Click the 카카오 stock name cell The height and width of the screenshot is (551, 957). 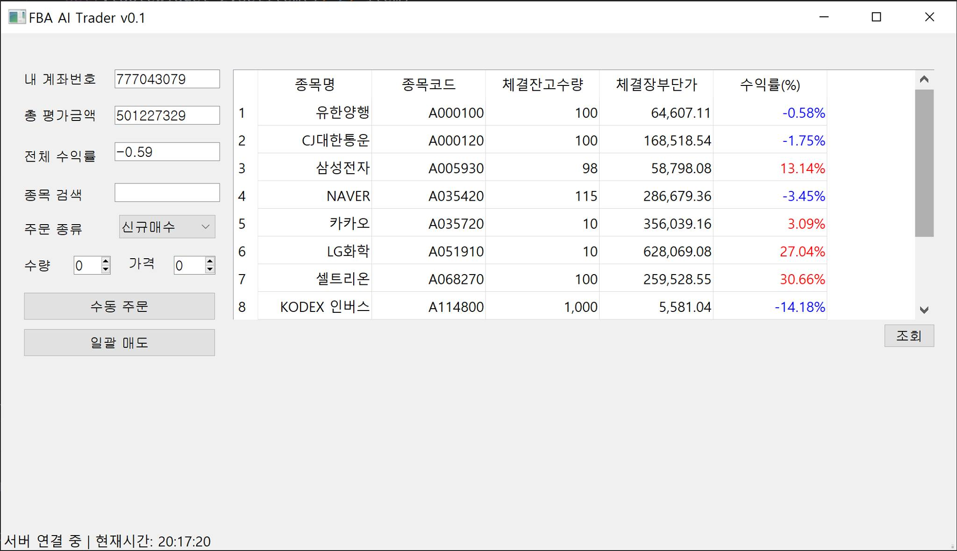315,224
